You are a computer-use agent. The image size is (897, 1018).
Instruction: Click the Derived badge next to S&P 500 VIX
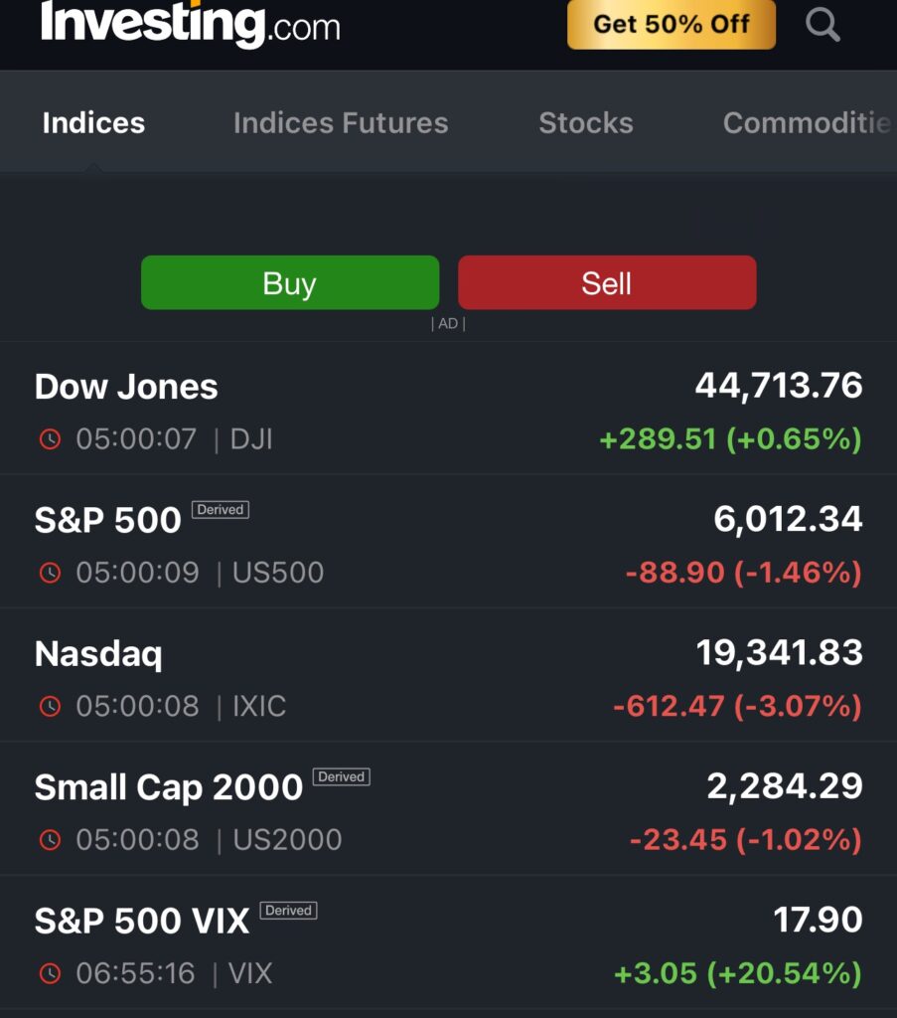click(288, 911)
